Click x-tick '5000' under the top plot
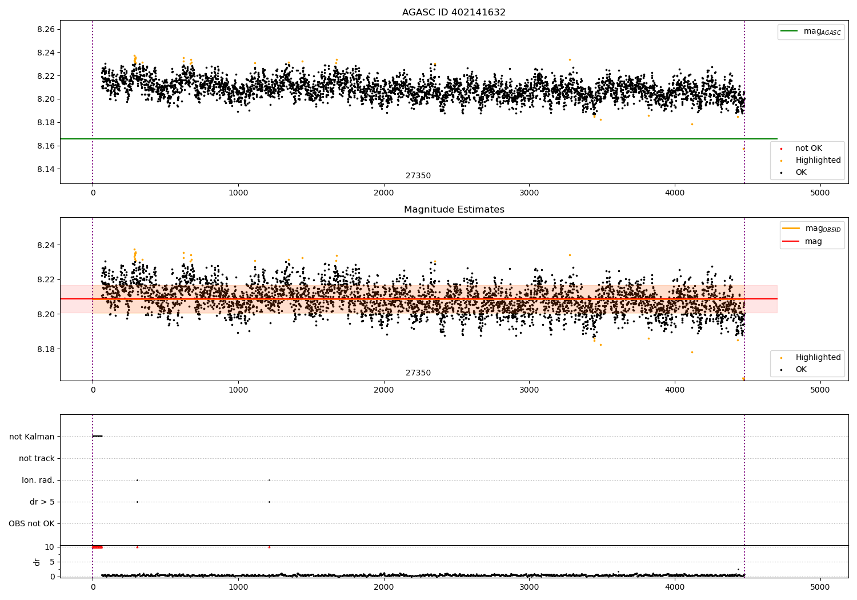The width and height of the screenshot is (857, 600). pyautogui.click(x=820, y=193)
